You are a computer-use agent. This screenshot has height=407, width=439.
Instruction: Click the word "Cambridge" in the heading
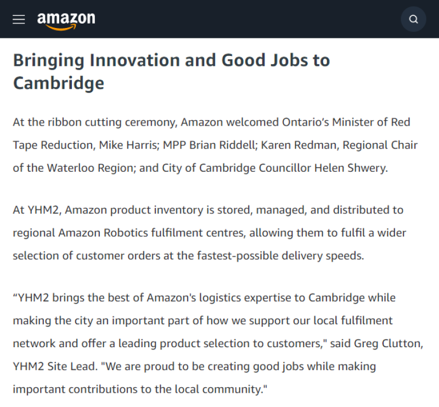58,83
